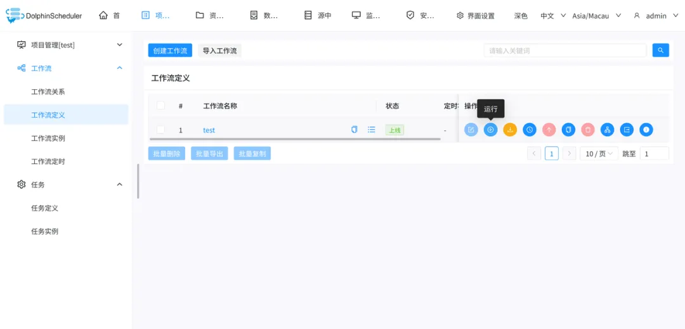Image resolution: width=685 pixels, height=329 pixels.
Task: Copy the test workflow via operations copy icon
Action: (568, 130)
